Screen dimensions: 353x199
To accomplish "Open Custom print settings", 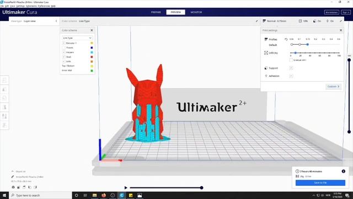I will 333,86.
